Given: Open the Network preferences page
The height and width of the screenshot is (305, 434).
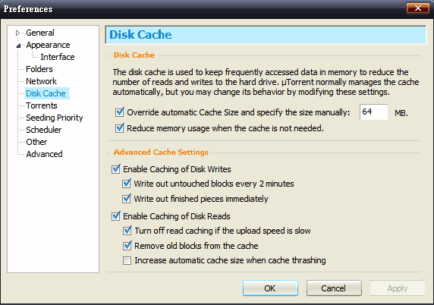Looking at the screenshot, I should (x=41, y=81).
